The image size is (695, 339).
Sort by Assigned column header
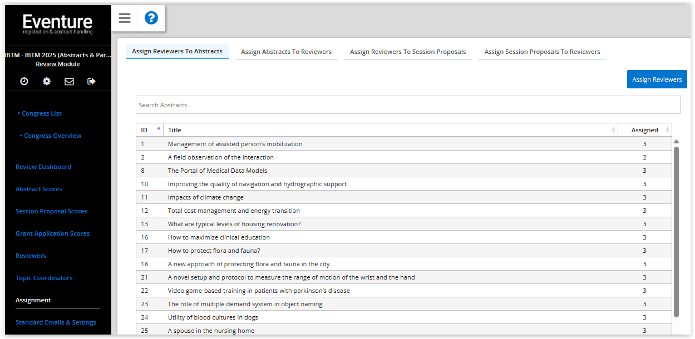point(644,130)
